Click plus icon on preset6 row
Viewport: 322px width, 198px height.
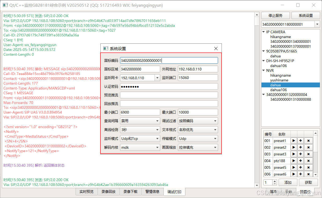coord(301,174)
